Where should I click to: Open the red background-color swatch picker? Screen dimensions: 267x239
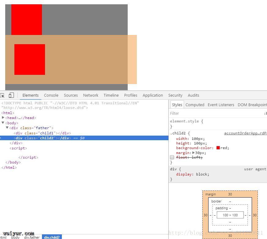pos(218,148)
